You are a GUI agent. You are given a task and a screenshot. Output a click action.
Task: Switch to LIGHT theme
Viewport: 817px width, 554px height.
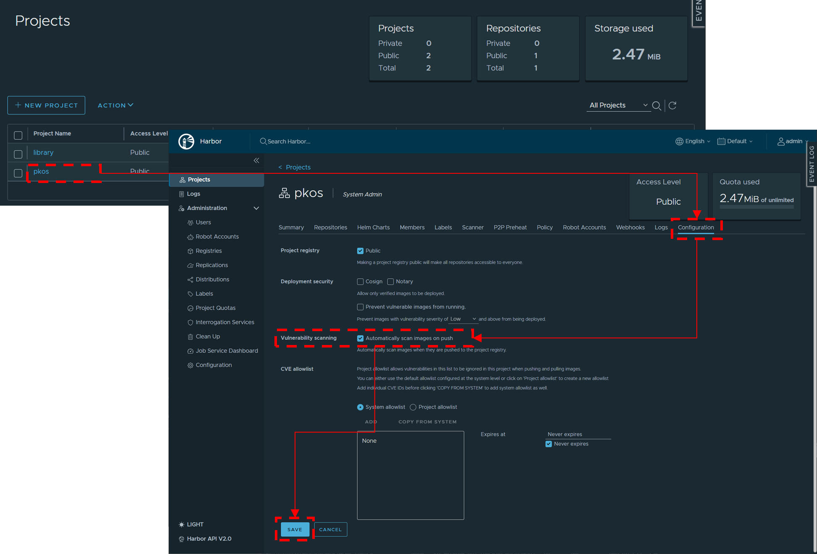195,525
